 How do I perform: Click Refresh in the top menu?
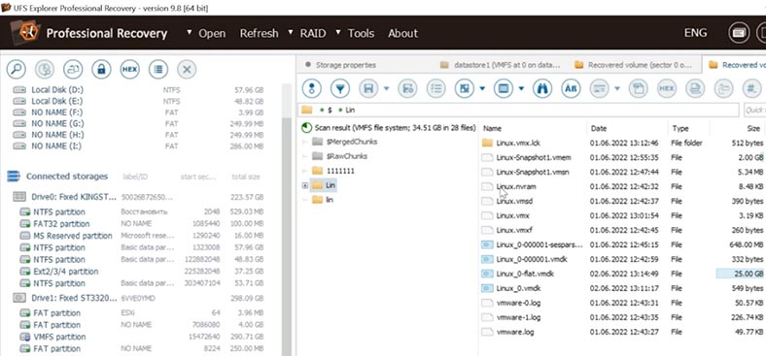259,33
